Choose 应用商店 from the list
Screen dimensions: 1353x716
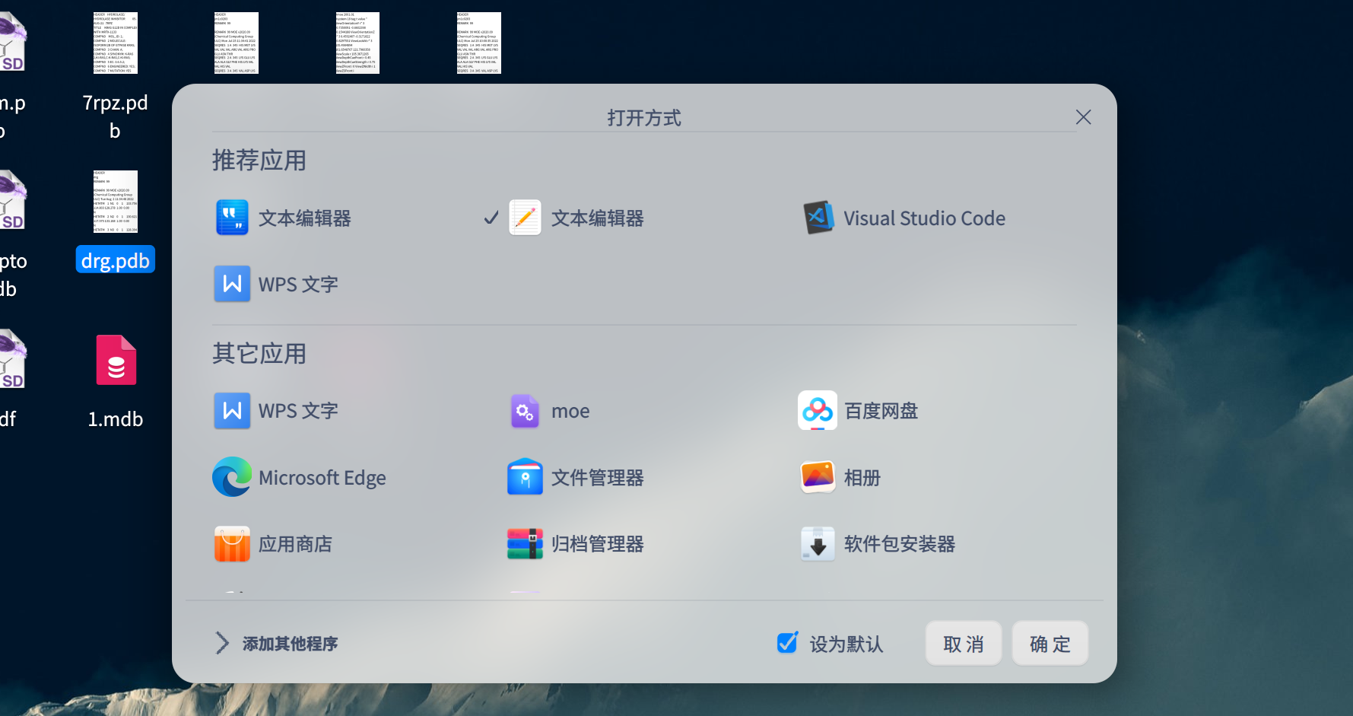pos(273,544)
